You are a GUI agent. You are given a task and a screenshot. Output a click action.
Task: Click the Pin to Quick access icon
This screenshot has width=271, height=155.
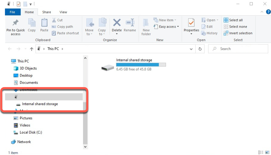click(15, 23)
